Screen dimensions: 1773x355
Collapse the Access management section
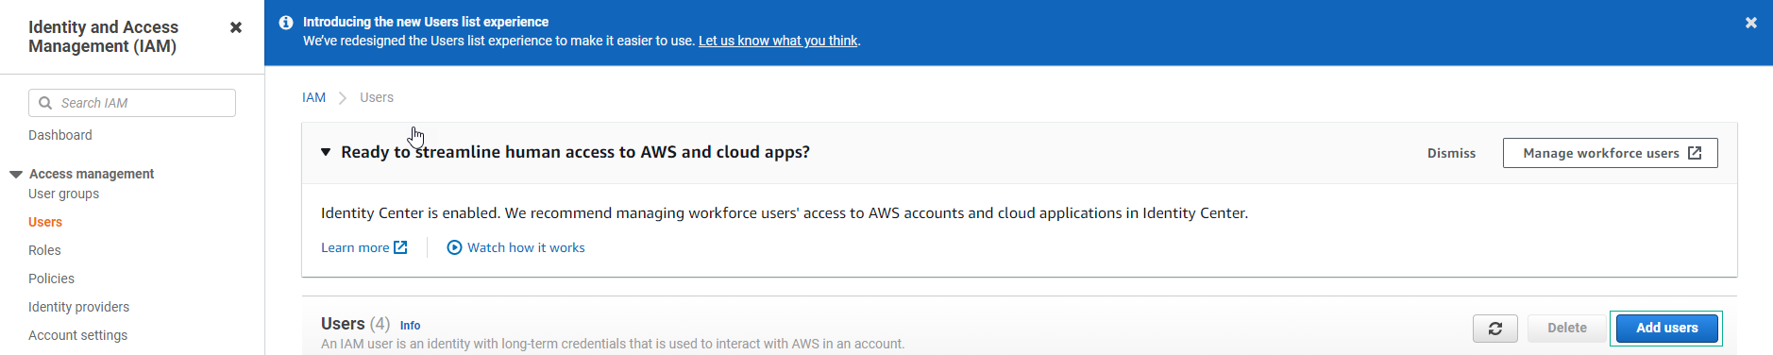pos(16,175)
